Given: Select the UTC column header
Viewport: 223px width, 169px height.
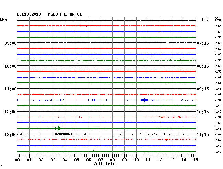Looking at the screenshot, I should (204, 19).
